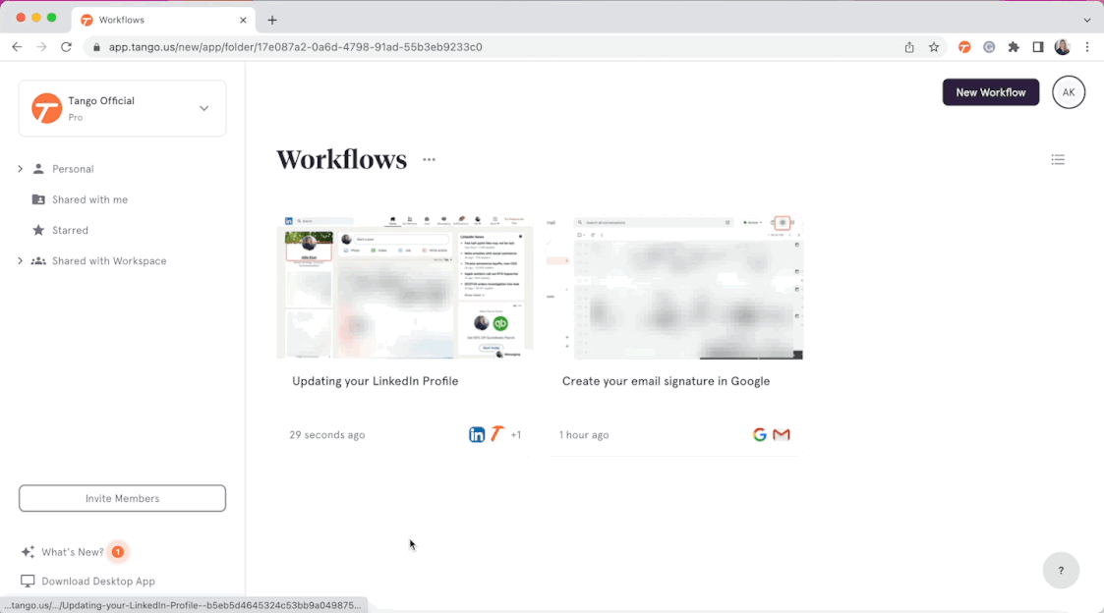
Task: Expand Shared with Workspace chevron
Action: coord(20,261)
